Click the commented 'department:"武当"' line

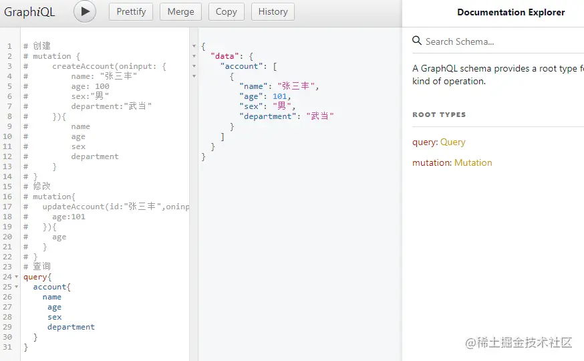[88, 106]
